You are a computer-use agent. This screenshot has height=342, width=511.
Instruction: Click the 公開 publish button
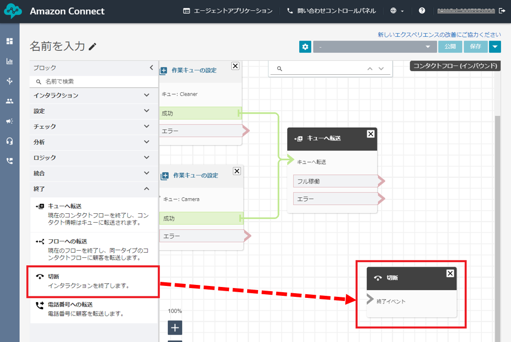tap(450, 47)
